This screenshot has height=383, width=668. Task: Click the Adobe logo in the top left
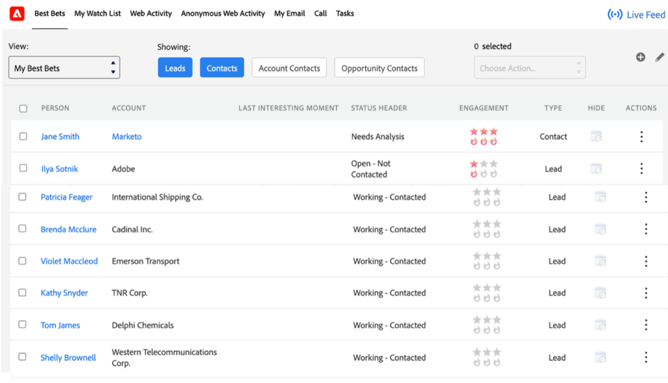coord(16,13)
